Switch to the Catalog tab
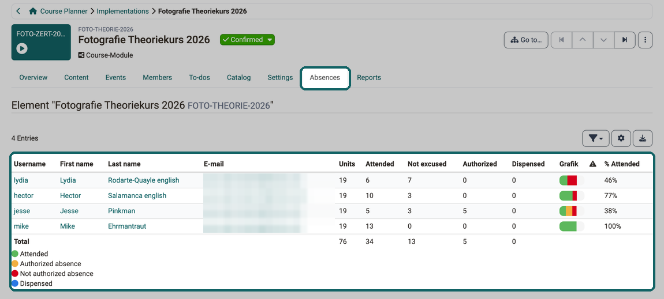Screen dimensions: 664x299 coord(239,78)
